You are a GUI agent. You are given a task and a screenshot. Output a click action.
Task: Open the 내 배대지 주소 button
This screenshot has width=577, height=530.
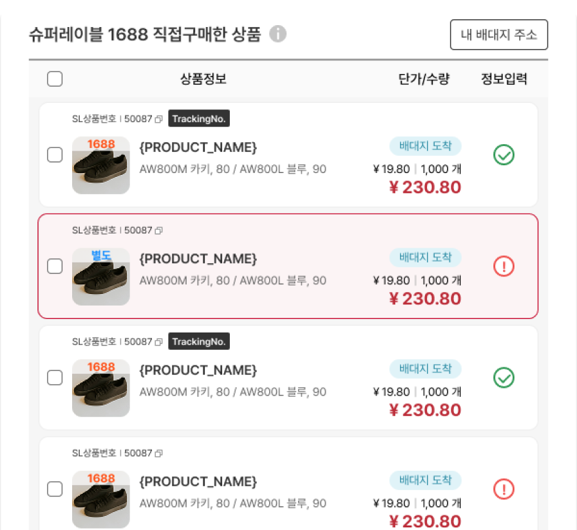498,35
